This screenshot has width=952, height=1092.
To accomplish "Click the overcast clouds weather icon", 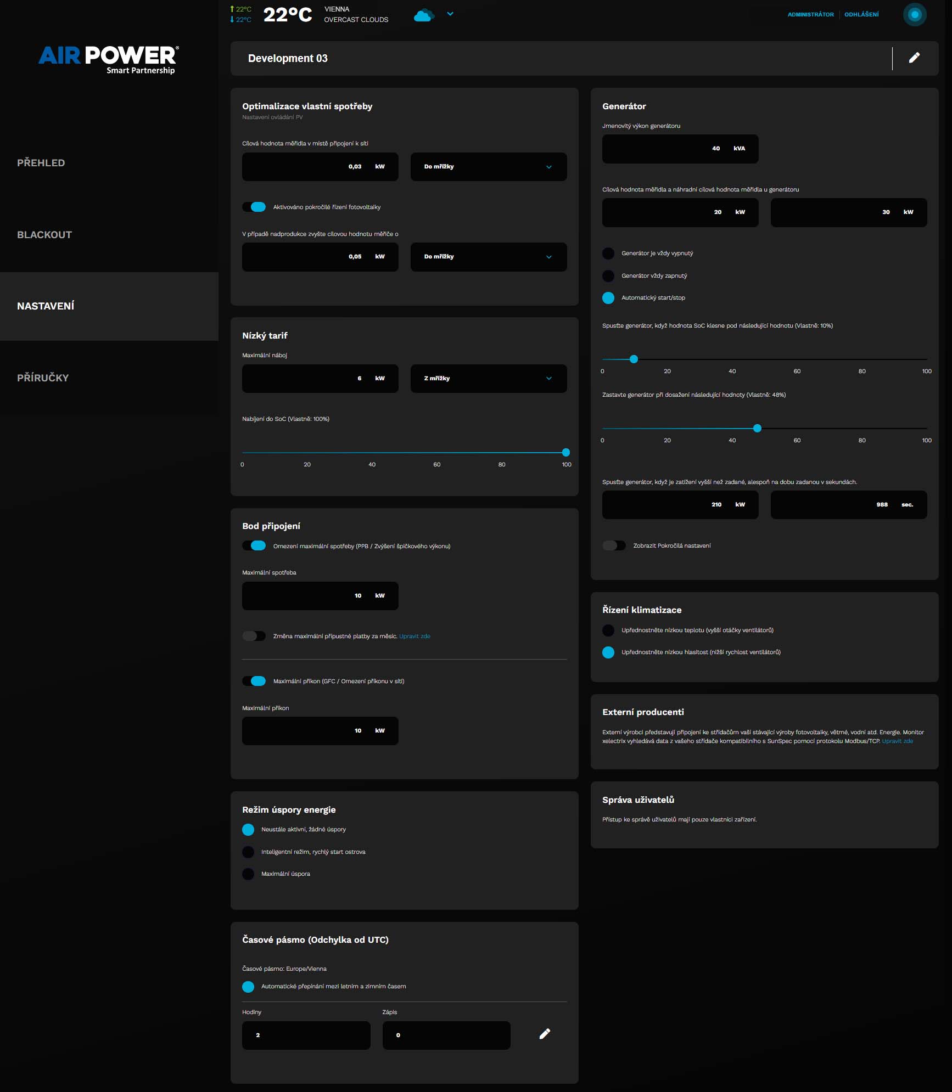I will pos(423,15).
